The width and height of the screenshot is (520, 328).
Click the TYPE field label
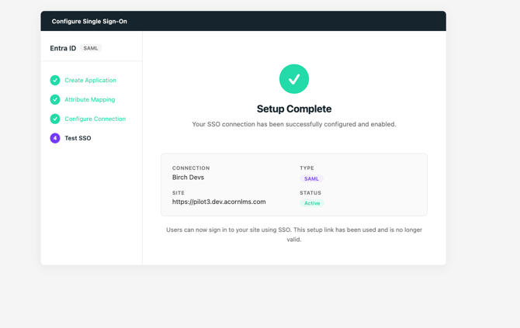(307, 168)
